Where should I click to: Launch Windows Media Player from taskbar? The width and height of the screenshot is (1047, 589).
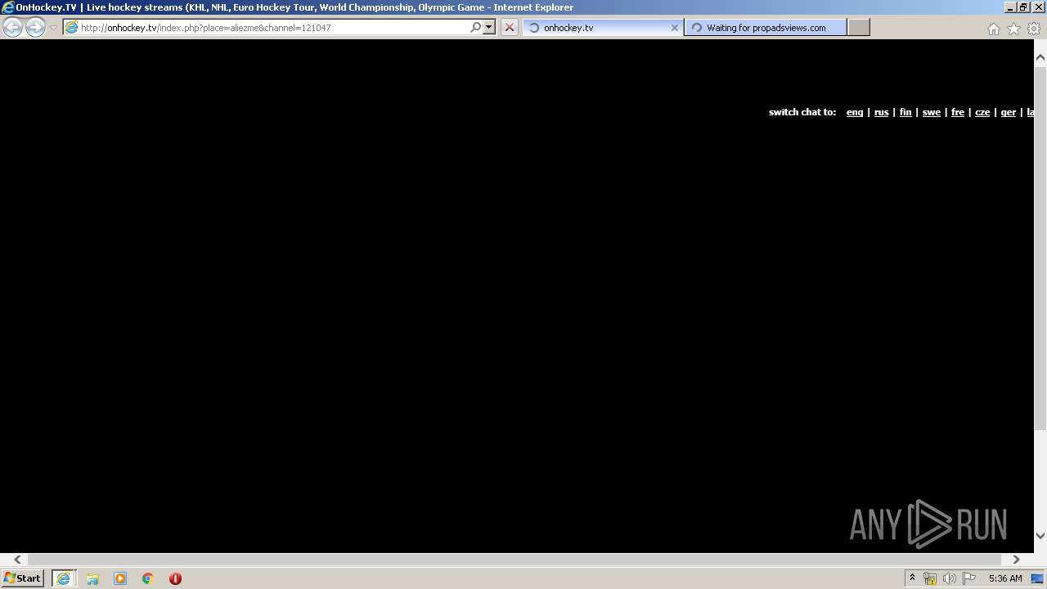120,578
